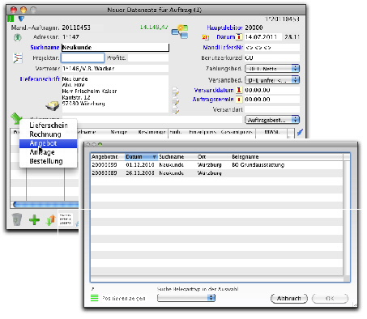
Task: Click the Ort column header
Action: pos(214,157)
